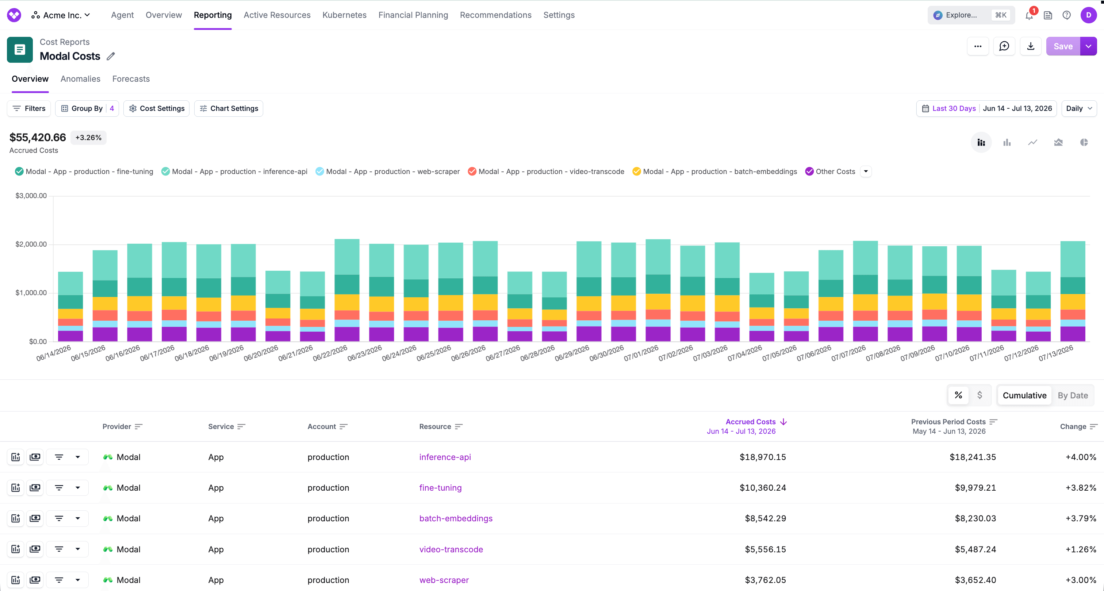Click 06/22/2026 bar in chart

pyautogui.click(x=347, y=290)
